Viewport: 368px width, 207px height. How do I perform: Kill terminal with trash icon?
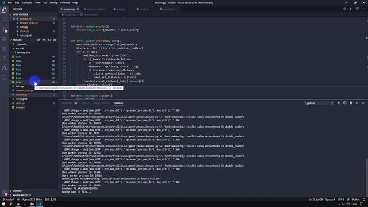[351, 103]
